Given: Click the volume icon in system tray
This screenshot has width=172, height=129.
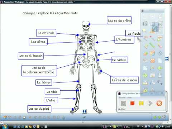Looking at the screenshot, I should (163, 126).
